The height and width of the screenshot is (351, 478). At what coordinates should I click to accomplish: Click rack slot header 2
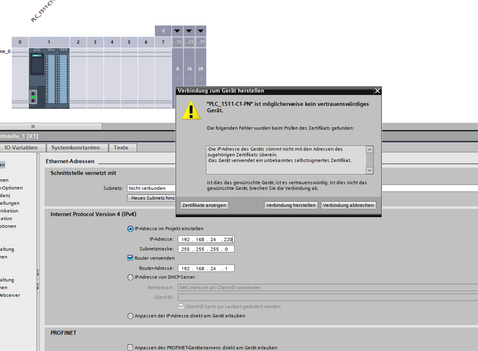(x=78, y=42)
